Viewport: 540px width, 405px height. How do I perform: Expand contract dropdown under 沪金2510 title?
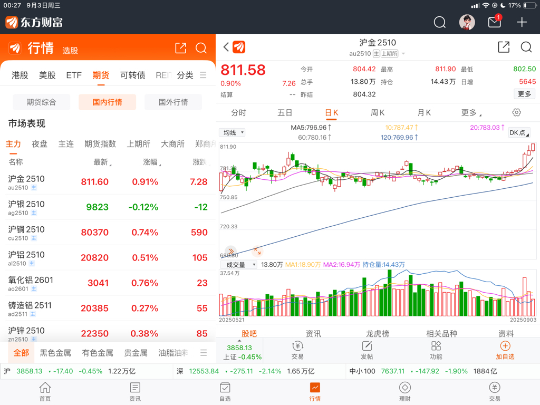click(x=403, y=54)
